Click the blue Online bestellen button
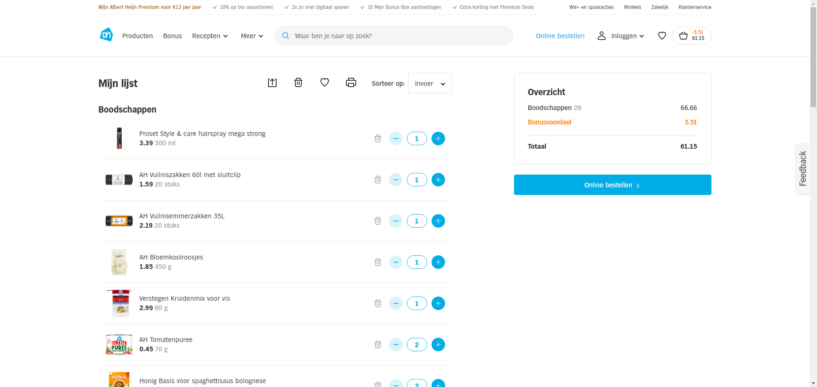 pos(612,185)
